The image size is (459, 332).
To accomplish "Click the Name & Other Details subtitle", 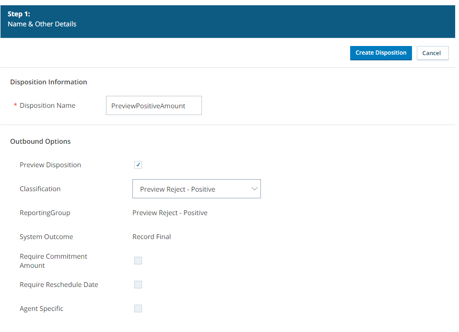I will pos(42,24).
